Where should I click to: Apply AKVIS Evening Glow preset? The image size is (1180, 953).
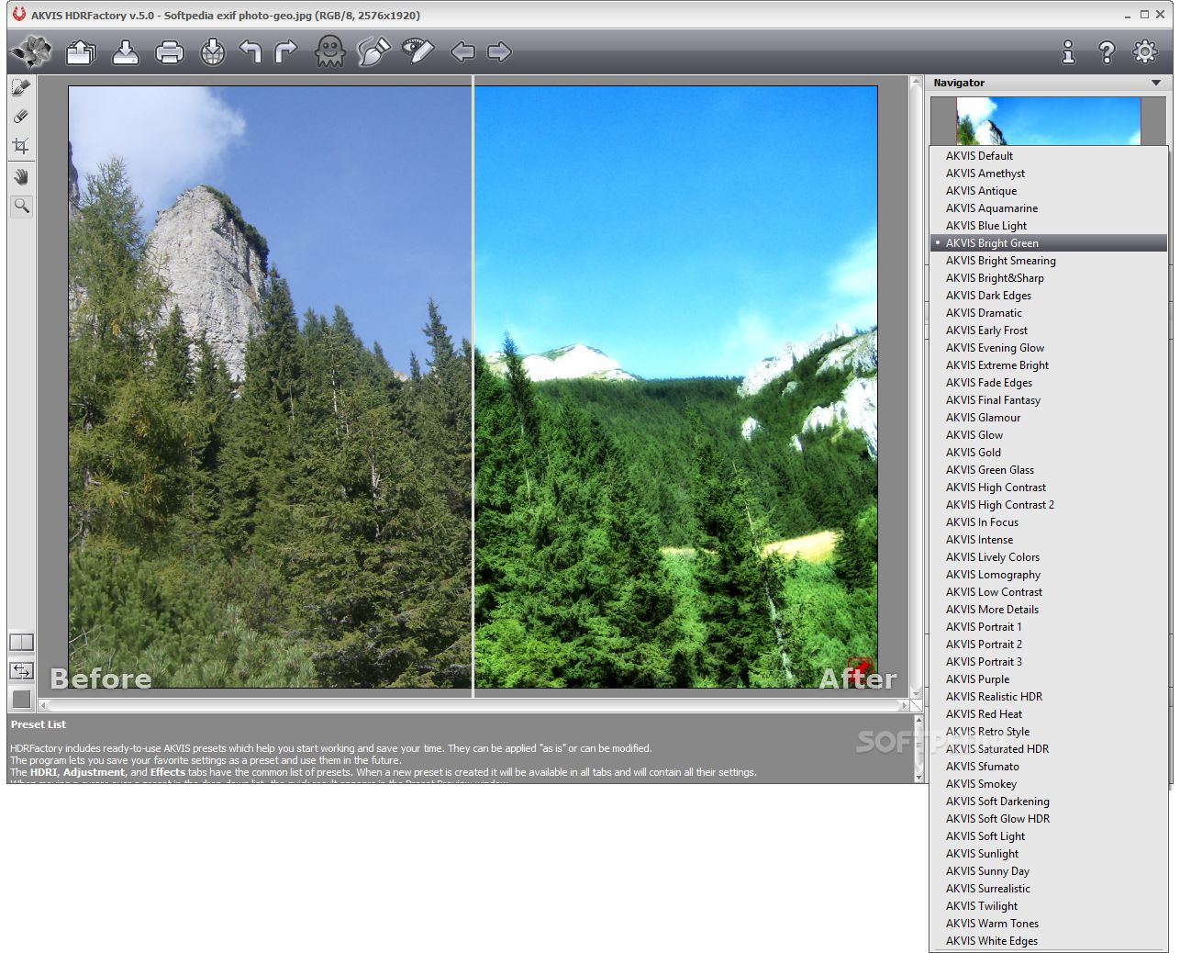click(1049, 348)
